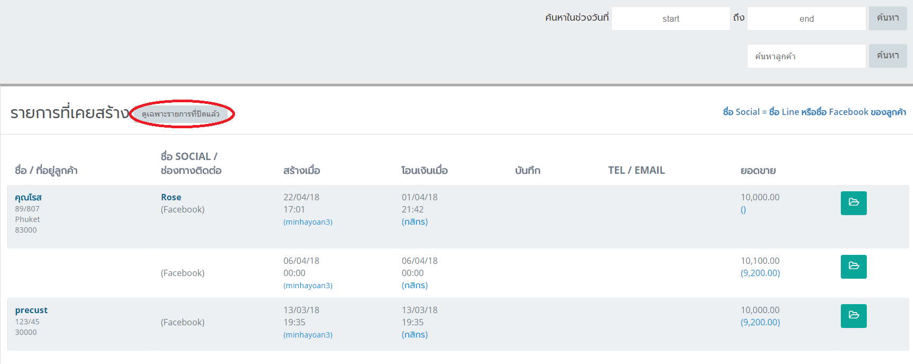Screen dimensions: 913x364
Task: Click (กสิกร) link under 01/04/18 21:42
Action: click(x=414, y=222)
